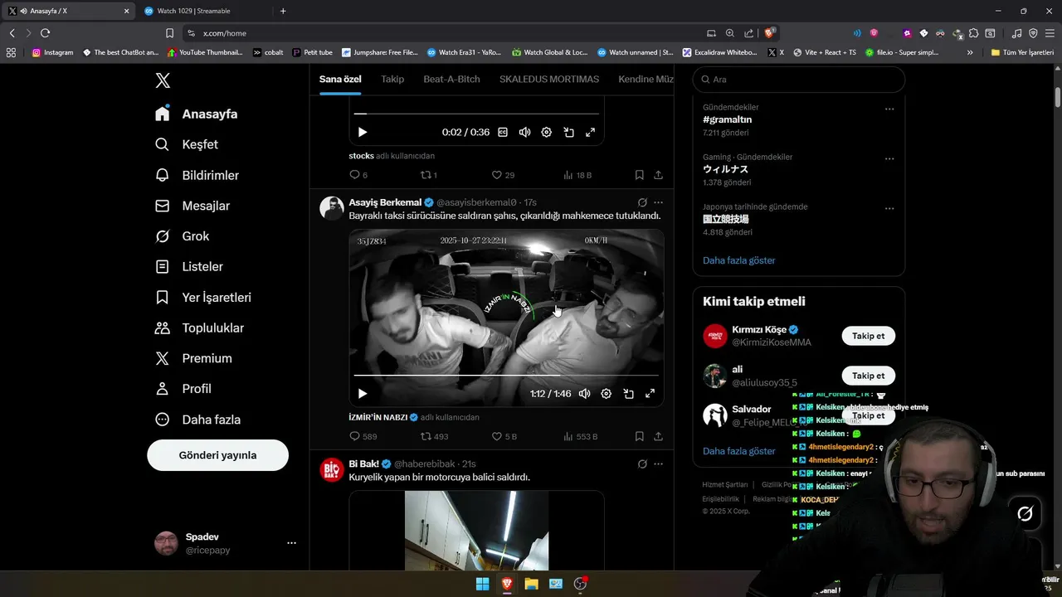1062x597 pixels.
Task: Expand taxi video to fullscreen
Action: [650, 394]
